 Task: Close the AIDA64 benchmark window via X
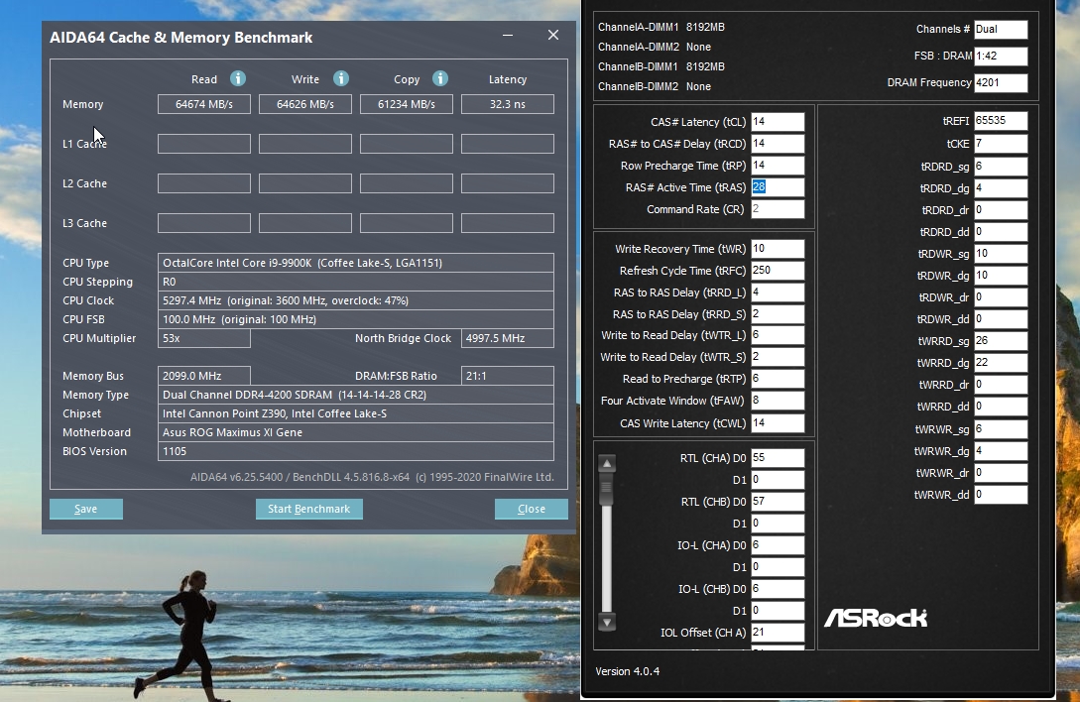pyautogui.click(x=553, y=35)
